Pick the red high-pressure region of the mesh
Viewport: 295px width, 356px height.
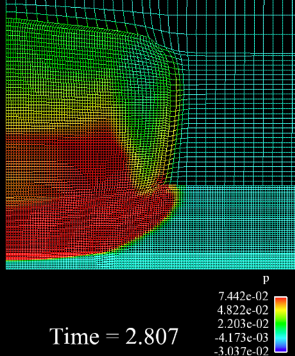point(70,199)
